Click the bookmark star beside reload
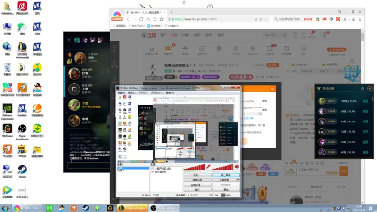The height and width of the screenshot is (212, 377). pyautogui.click(x=162, y=19)
